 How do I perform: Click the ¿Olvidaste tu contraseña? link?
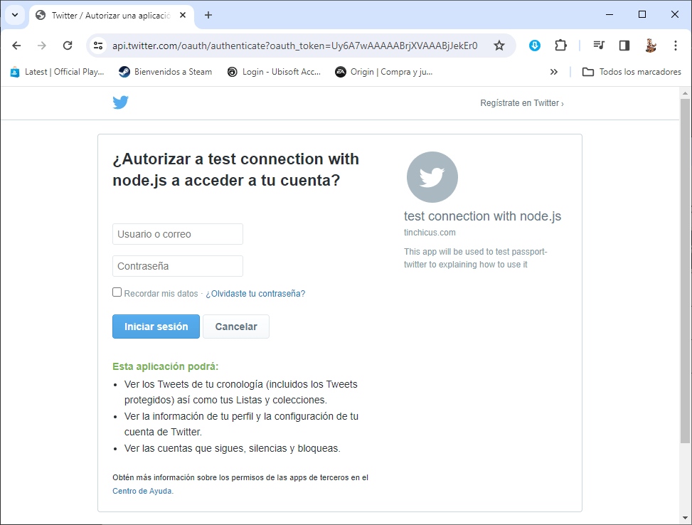tap(255, 294)
